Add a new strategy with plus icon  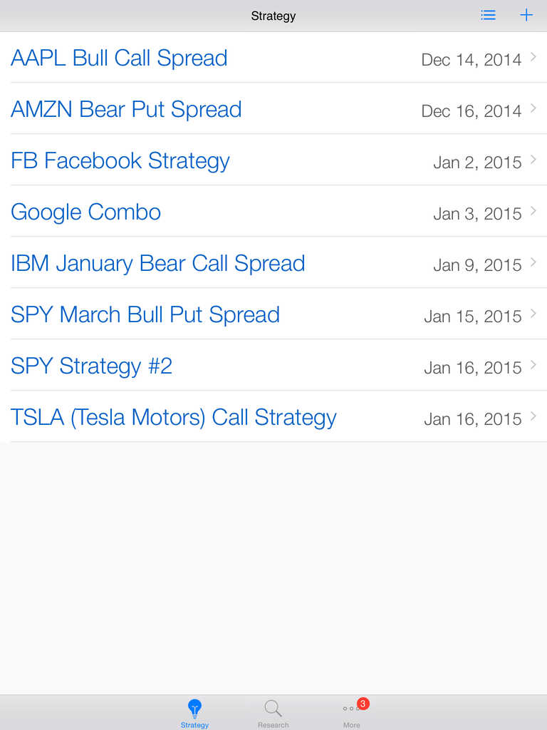(x=526, y=15)
